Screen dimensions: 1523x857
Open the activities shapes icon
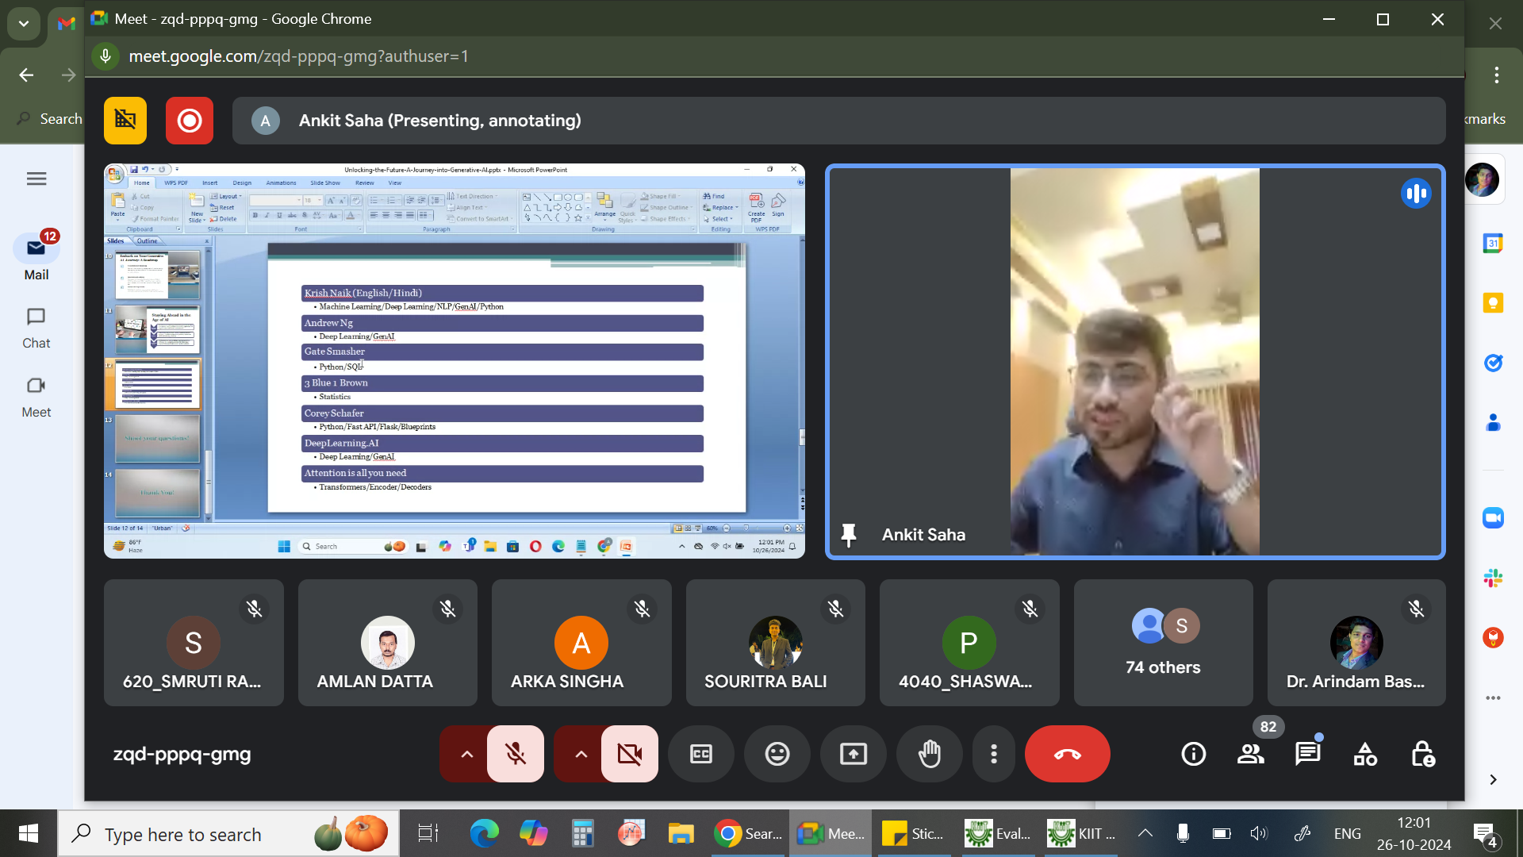click(x=1365, y=754)
